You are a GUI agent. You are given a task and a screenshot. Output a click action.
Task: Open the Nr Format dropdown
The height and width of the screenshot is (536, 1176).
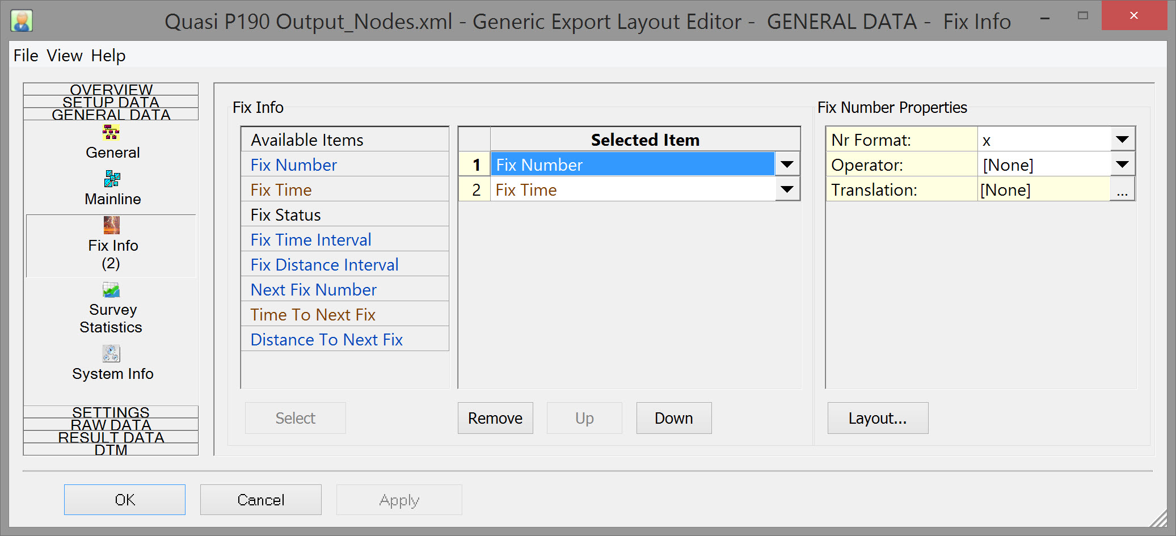[x=1122, y=140]
